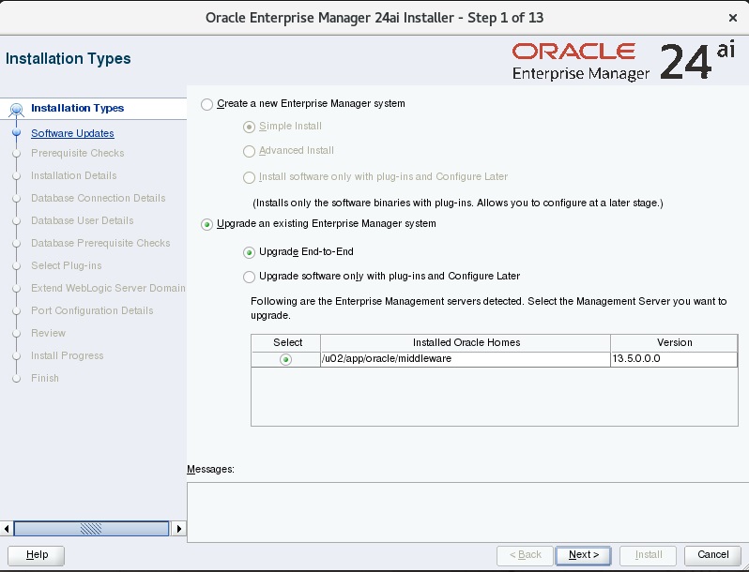
Task: Click the Install button
Action: 649,555
